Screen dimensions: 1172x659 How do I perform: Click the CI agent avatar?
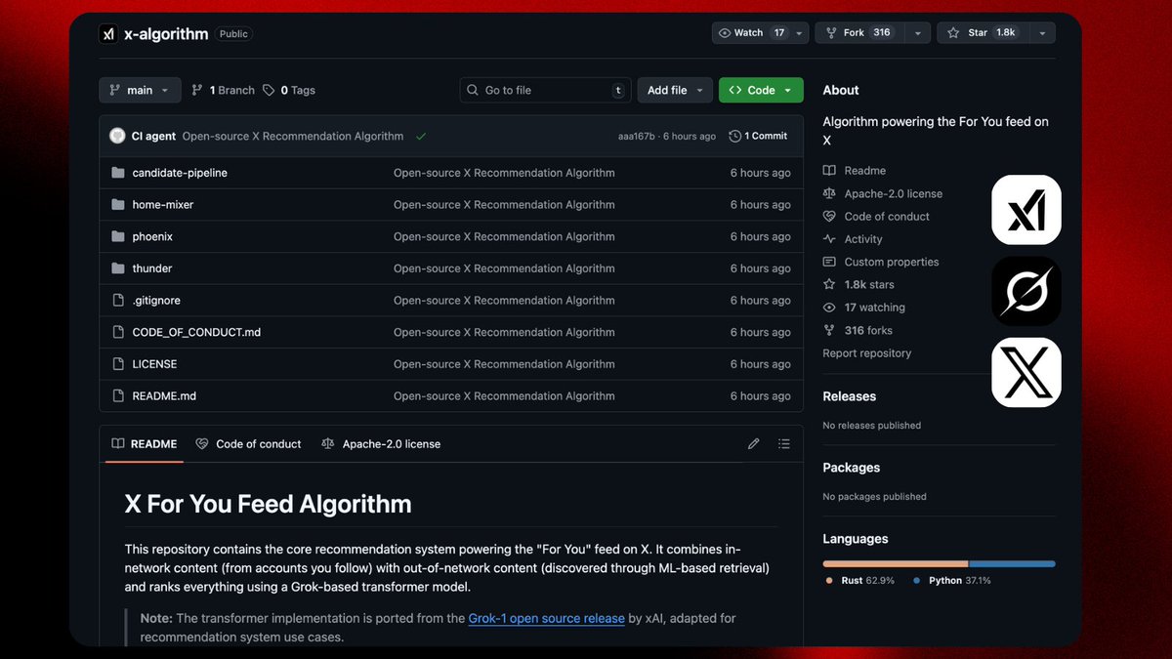click(x=117, y=136)
